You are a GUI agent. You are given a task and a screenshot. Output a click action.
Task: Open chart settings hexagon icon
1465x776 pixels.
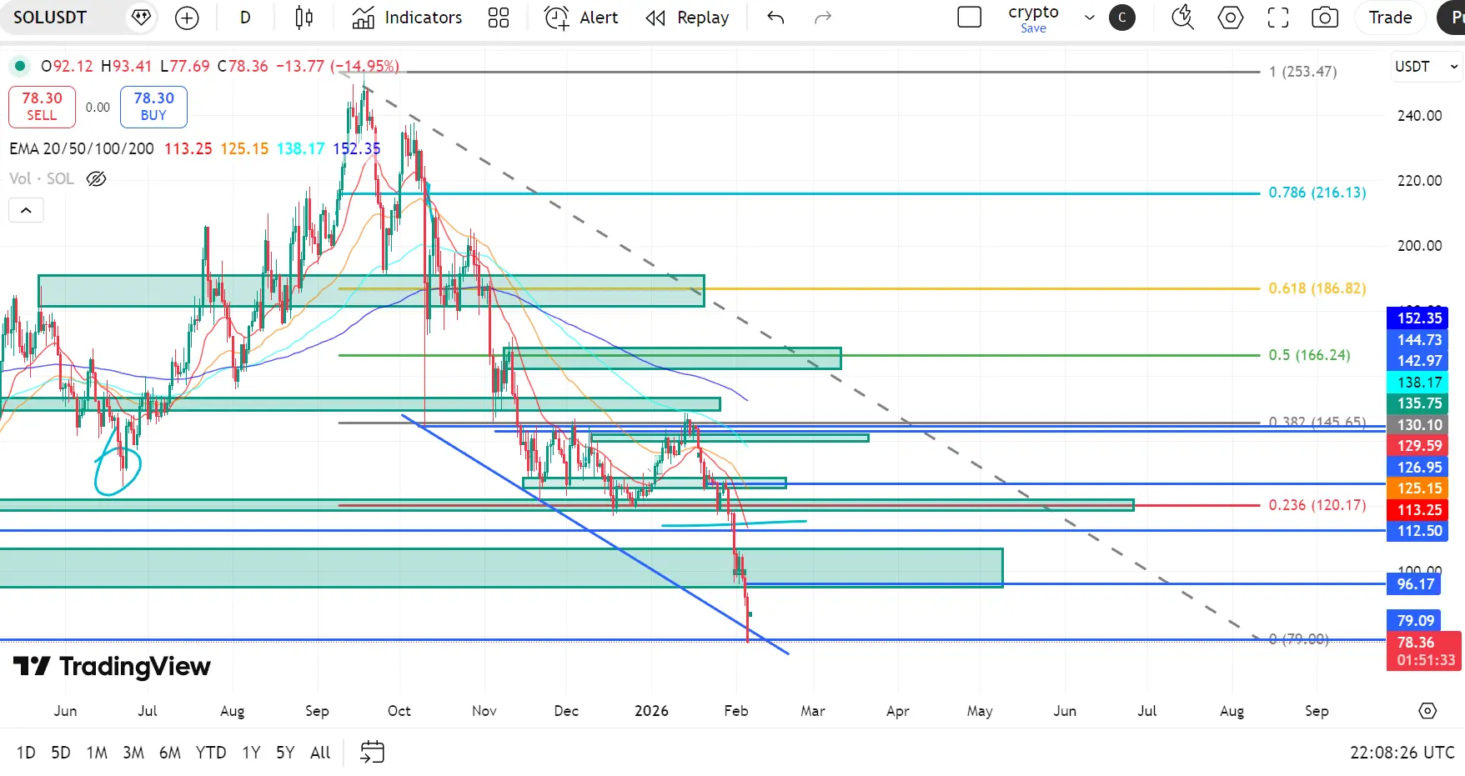coord(1231,18)
